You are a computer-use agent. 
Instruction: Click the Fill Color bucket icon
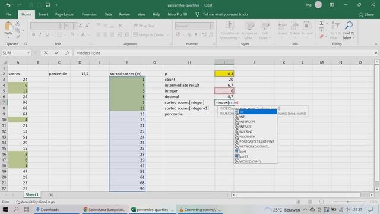tap(72, 34)
